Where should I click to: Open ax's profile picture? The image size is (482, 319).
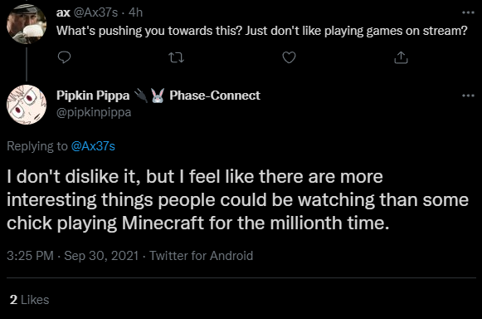27,24
